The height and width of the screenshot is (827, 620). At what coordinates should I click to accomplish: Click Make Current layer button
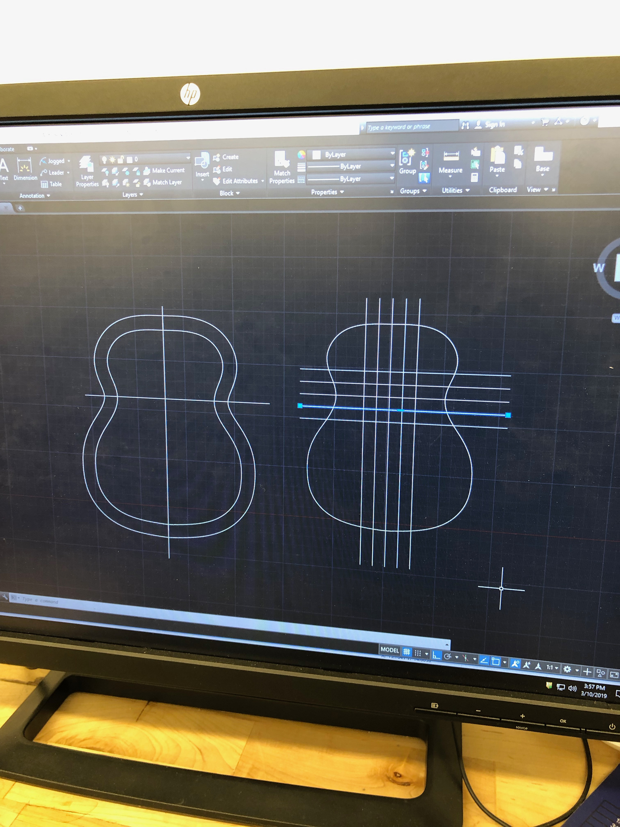(x=164, y=171)
